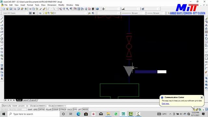Open the Dimension menu
This screenshot has width=208, height=117.
52,5
